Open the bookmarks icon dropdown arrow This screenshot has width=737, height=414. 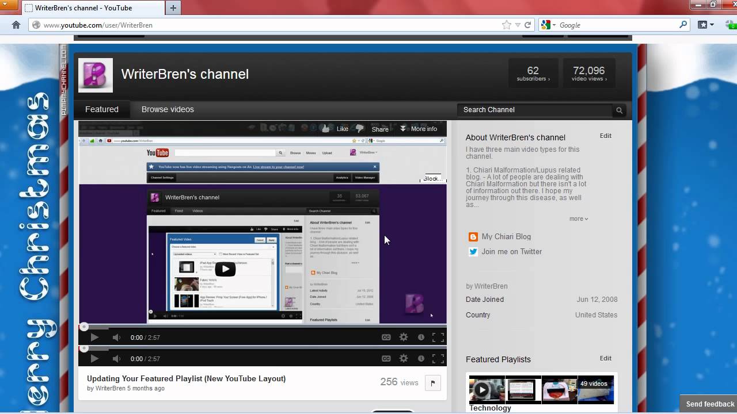(712, 25)
